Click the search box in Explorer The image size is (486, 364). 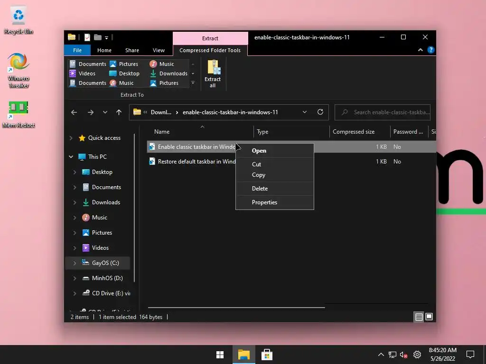[x=383, y=112]
